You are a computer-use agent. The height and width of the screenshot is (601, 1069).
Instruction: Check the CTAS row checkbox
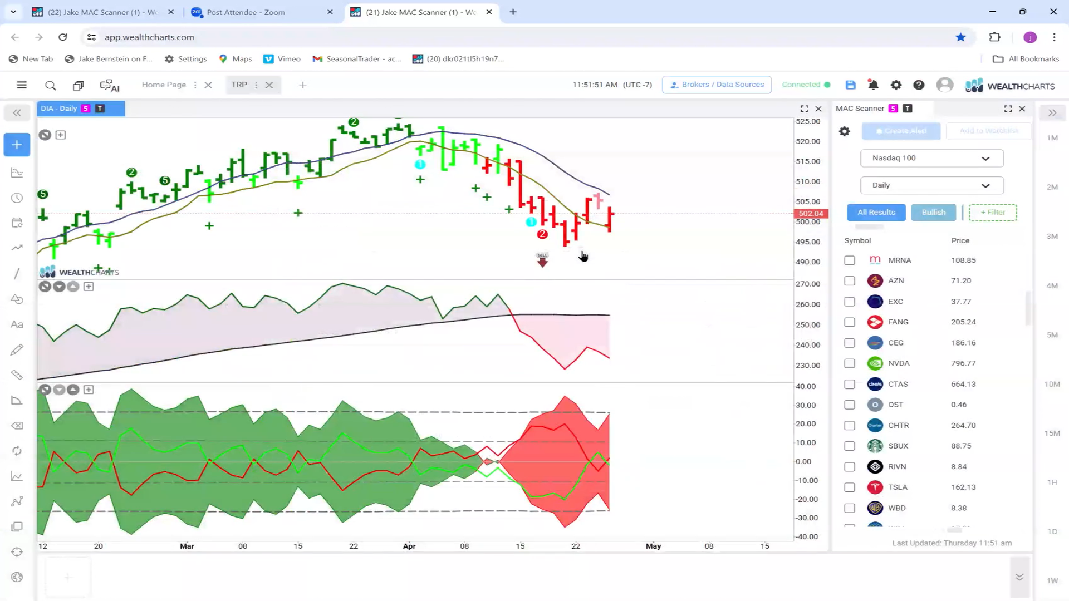point(849,385)
